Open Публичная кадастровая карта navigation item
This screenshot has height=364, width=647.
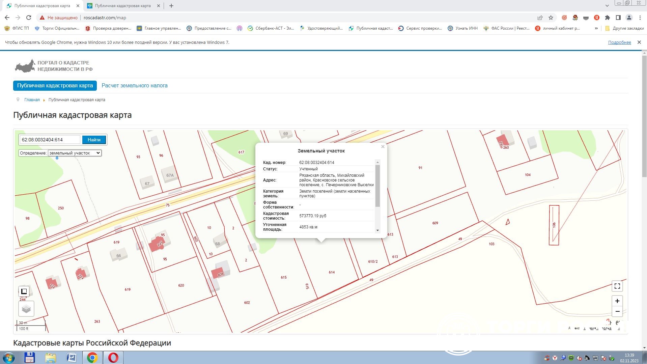(x=55, y=86)
